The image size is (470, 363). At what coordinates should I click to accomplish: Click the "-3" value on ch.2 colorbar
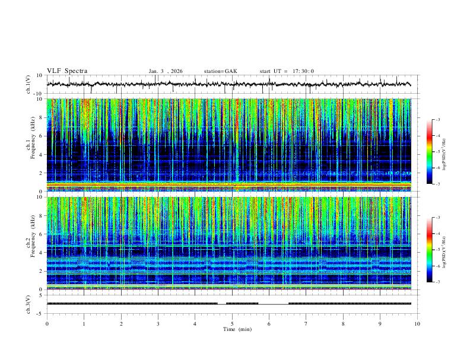437,218
